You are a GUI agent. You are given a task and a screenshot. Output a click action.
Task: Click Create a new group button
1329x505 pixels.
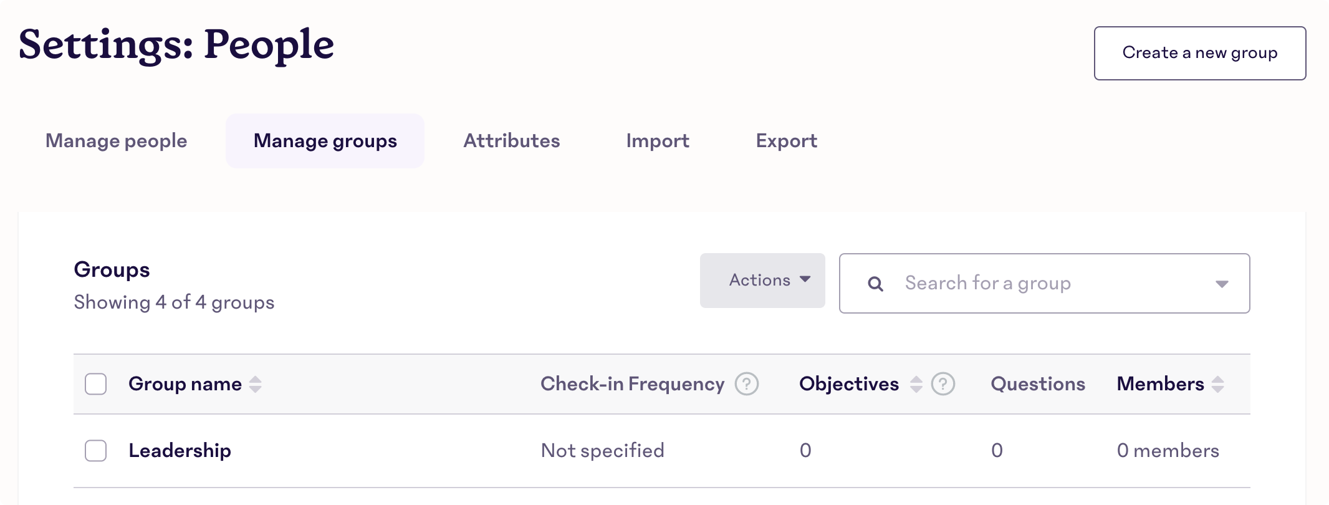pyautogui.click(x=1200, y=53)
